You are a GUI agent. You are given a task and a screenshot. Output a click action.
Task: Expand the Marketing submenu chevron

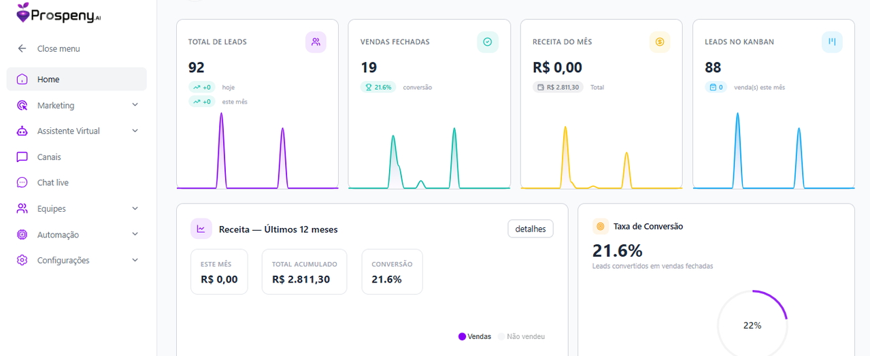click(x=135, y=105)
